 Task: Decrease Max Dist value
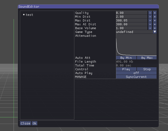point(150,20)
